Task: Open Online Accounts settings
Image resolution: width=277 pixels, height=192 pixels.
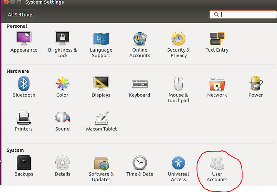Action: tap(140, 45)
